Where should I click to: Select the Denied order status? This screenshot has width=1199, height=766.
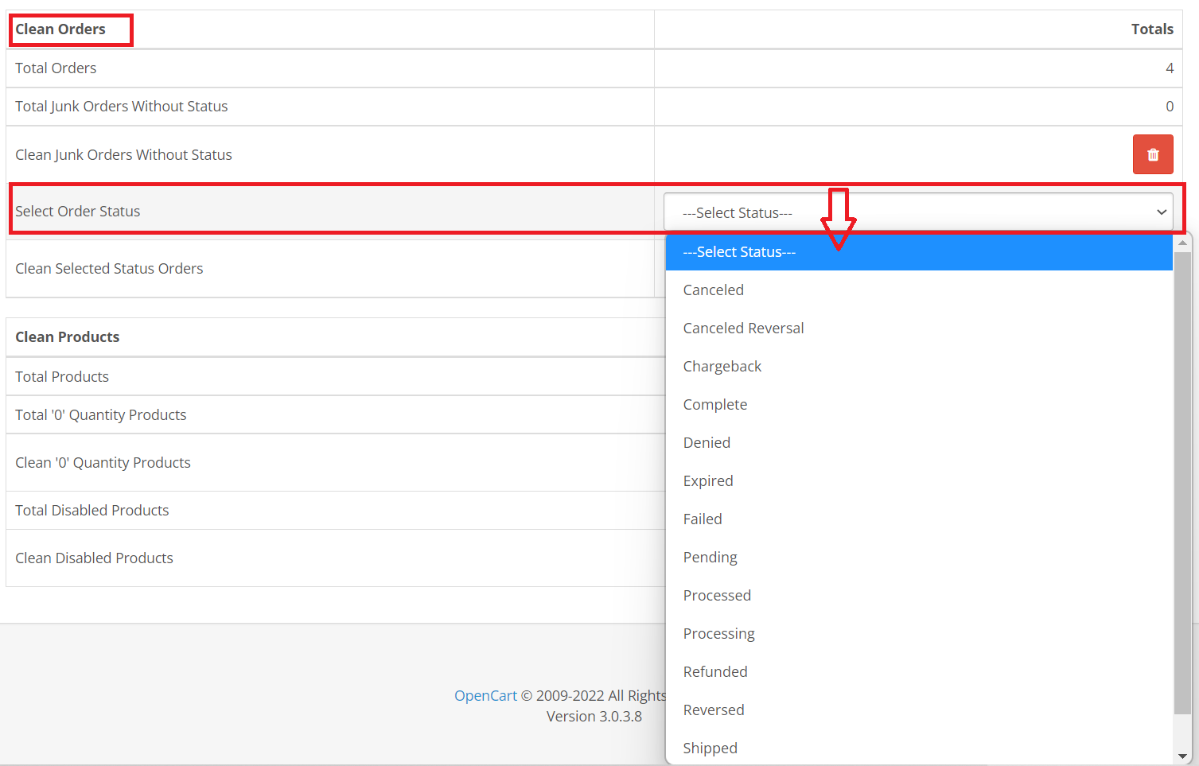tap(707, 443)
